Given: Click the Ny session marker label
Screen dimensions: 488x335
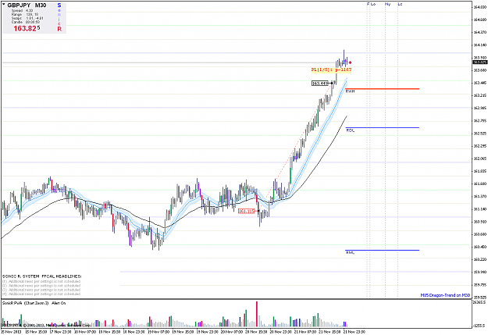Looking at the screenshot, I should (387, 4).
